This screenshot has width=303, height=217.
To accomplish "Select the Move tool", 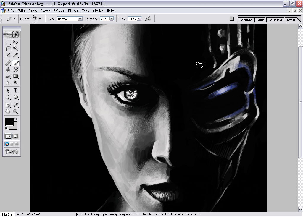I will coord(15,42).
